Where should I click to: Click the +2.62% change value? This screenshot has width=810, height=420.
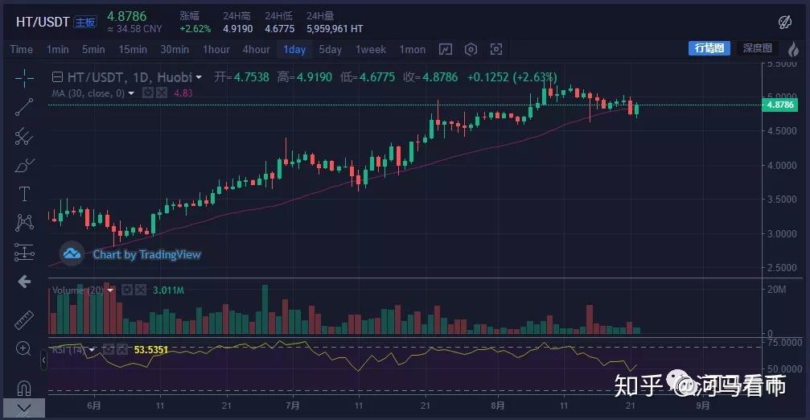pos(195,29)
